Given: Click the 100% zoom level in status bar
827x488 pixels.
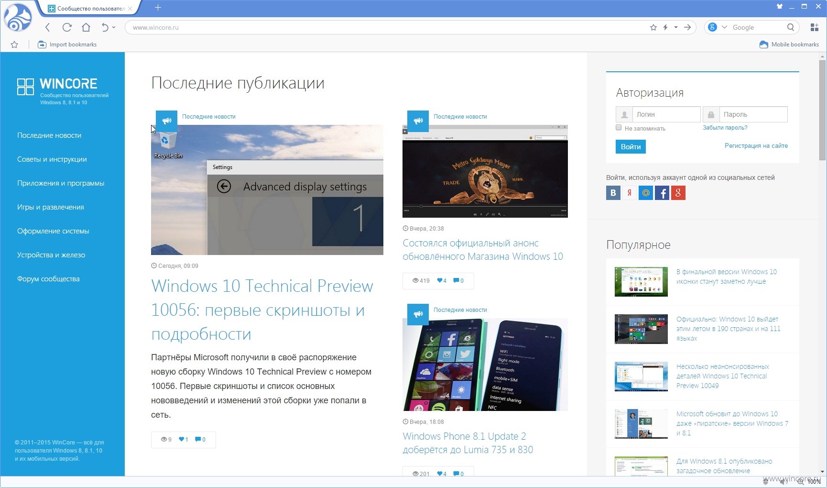Looking at the screenshot, I should [814, 482].
